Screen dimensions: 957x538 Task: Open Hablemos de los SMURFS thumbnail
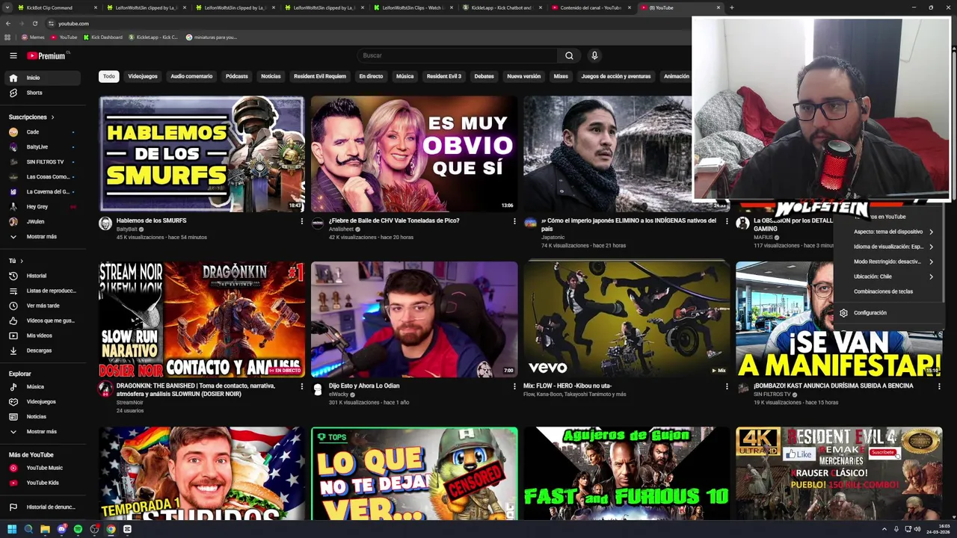point(202,154)
